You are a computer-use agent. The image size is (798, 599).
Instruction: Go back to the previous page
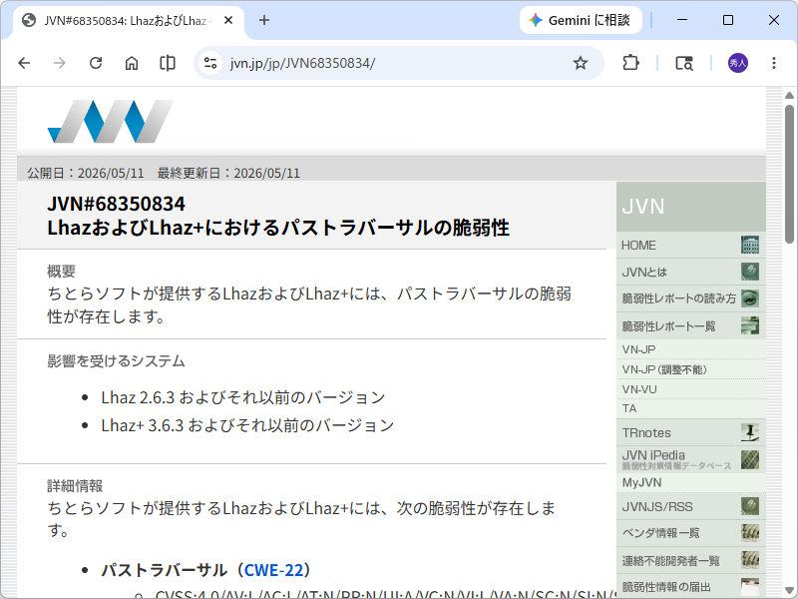(x=24, y=63)
